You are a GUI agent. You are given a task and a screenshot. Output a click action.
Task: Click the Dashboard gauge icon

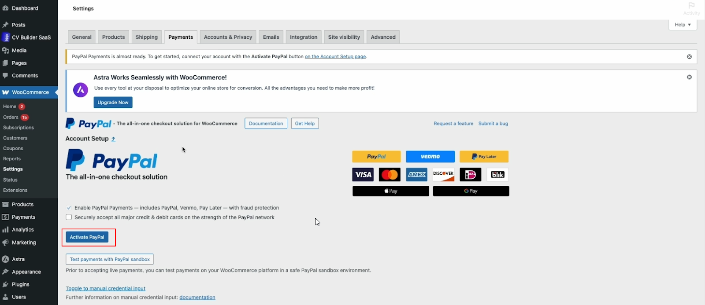[5, 8]
